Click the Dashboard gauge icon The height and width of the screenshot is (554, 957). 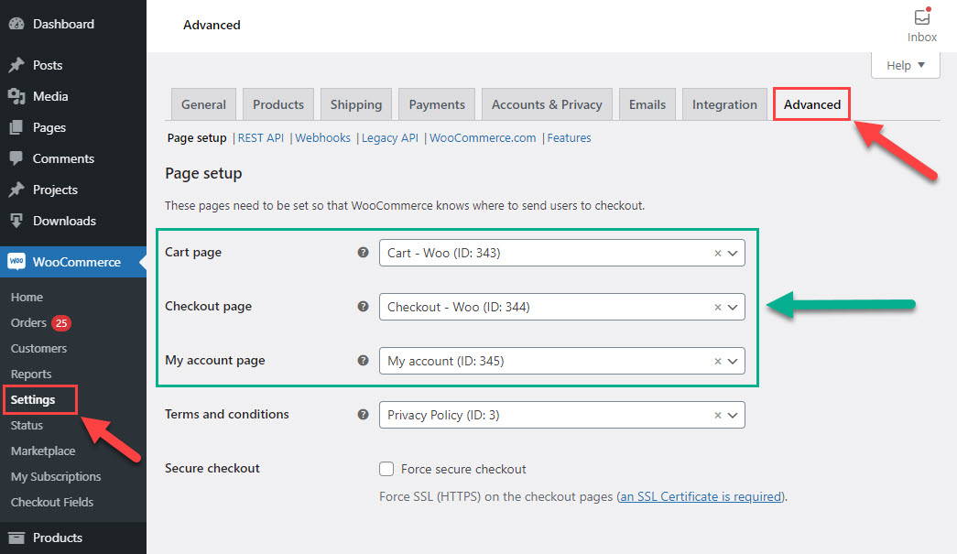pos(16,24)
